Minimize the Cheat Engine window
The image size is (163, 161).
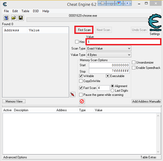pyautogui.click(x=139, y=4)
